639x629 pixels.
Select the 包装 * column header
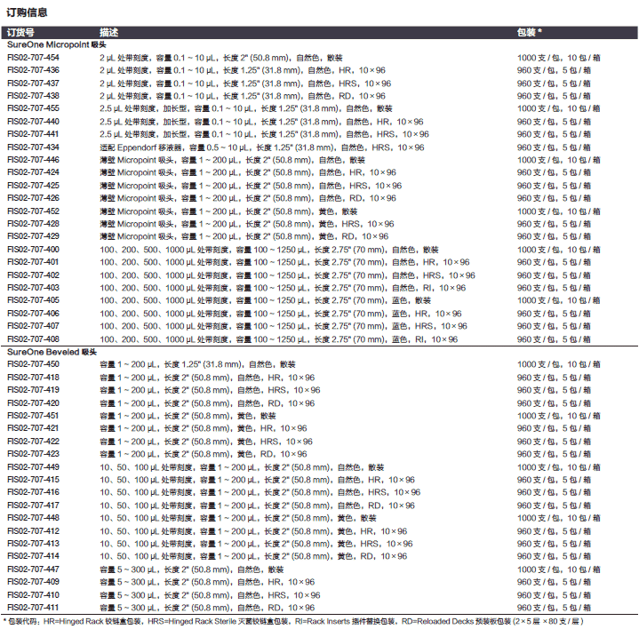click(530, 32)
